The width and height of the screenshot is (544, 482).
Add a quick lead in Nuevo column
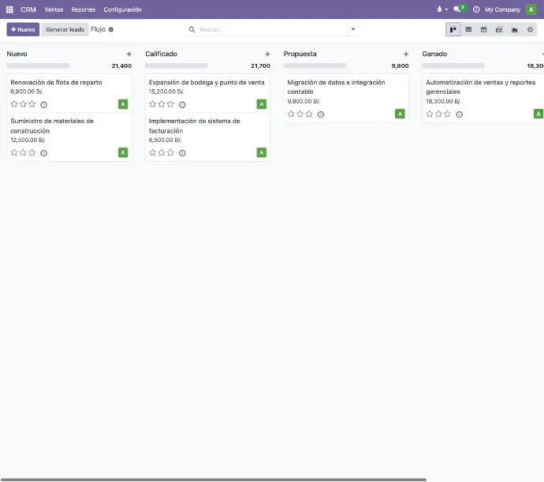(129, 54)
